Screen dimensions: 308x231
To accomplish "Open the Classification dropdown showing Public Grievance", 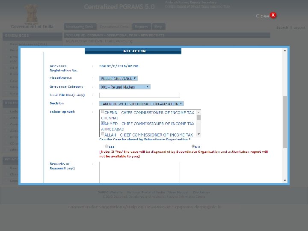I will (118, 78).
